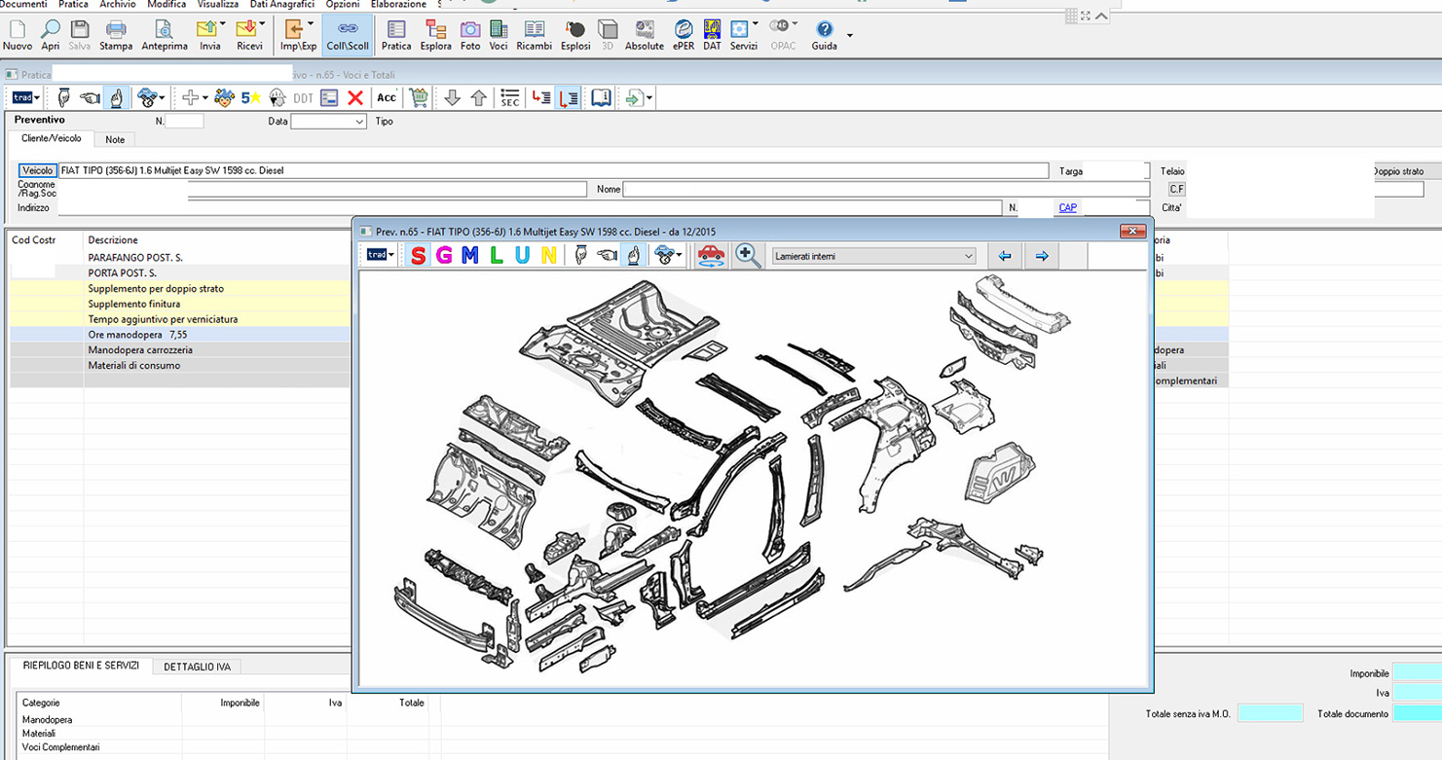1442x760 pixels.
Task: Click the Absolute toolbar icon
Action: click(645, 35)
